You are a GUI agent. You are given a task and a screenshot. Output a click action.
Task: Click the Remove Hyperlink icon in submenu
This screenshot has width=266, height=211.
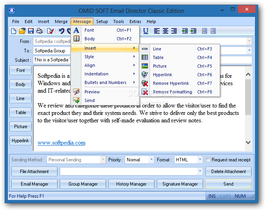pos(145,83)
